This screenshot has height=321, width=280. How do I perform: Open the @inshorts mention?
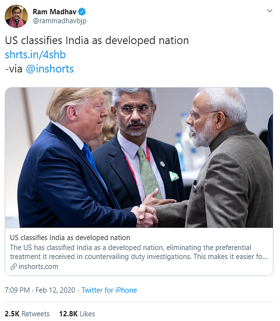(x=50, y=69)
